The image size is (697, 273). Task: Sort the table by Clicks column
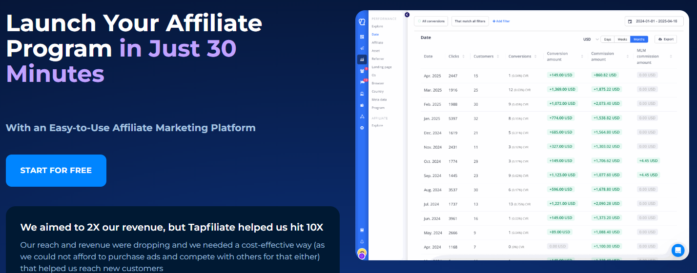point(456,56)
